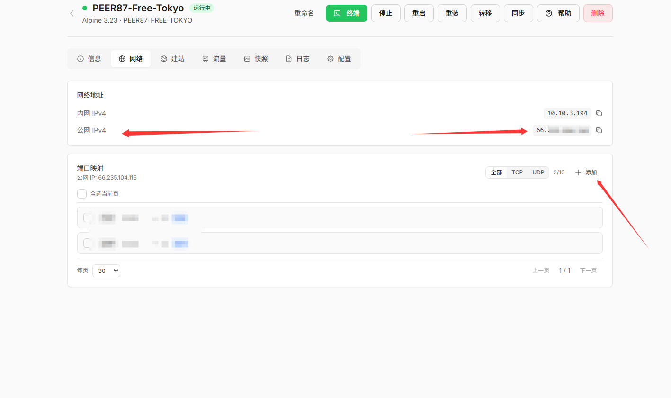The image size is (671, 398).
Task: Click the 重命名 rename link
Action: [304, 13]
